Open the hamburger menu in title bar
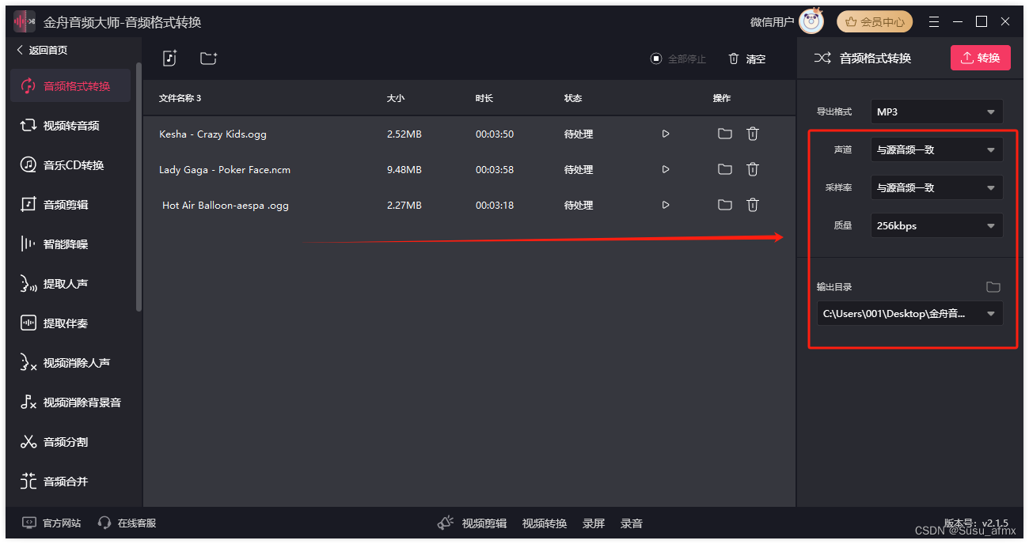This screenshot has width=1029, height=544. pyautogui.click(x=934, y=21)
